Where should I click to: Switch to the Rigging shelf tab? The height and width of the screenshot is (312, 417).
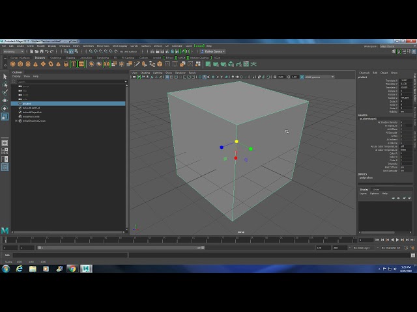point(71,58)
